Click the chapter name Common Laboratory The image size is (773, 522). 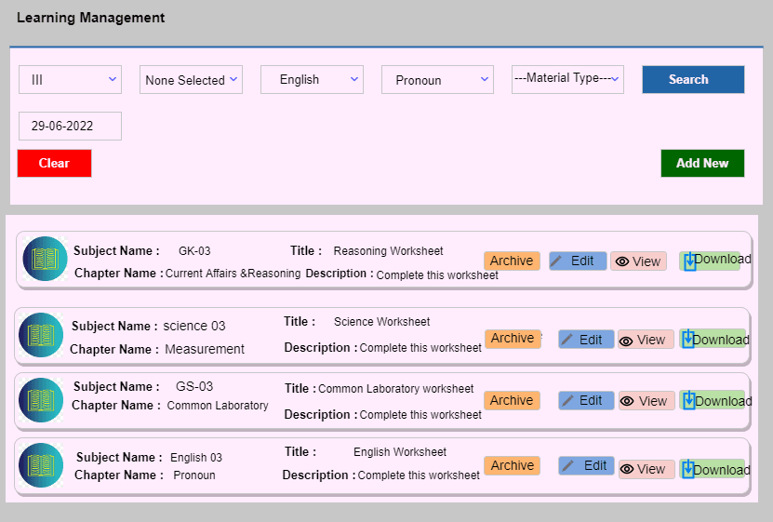[x=218, y=405]
